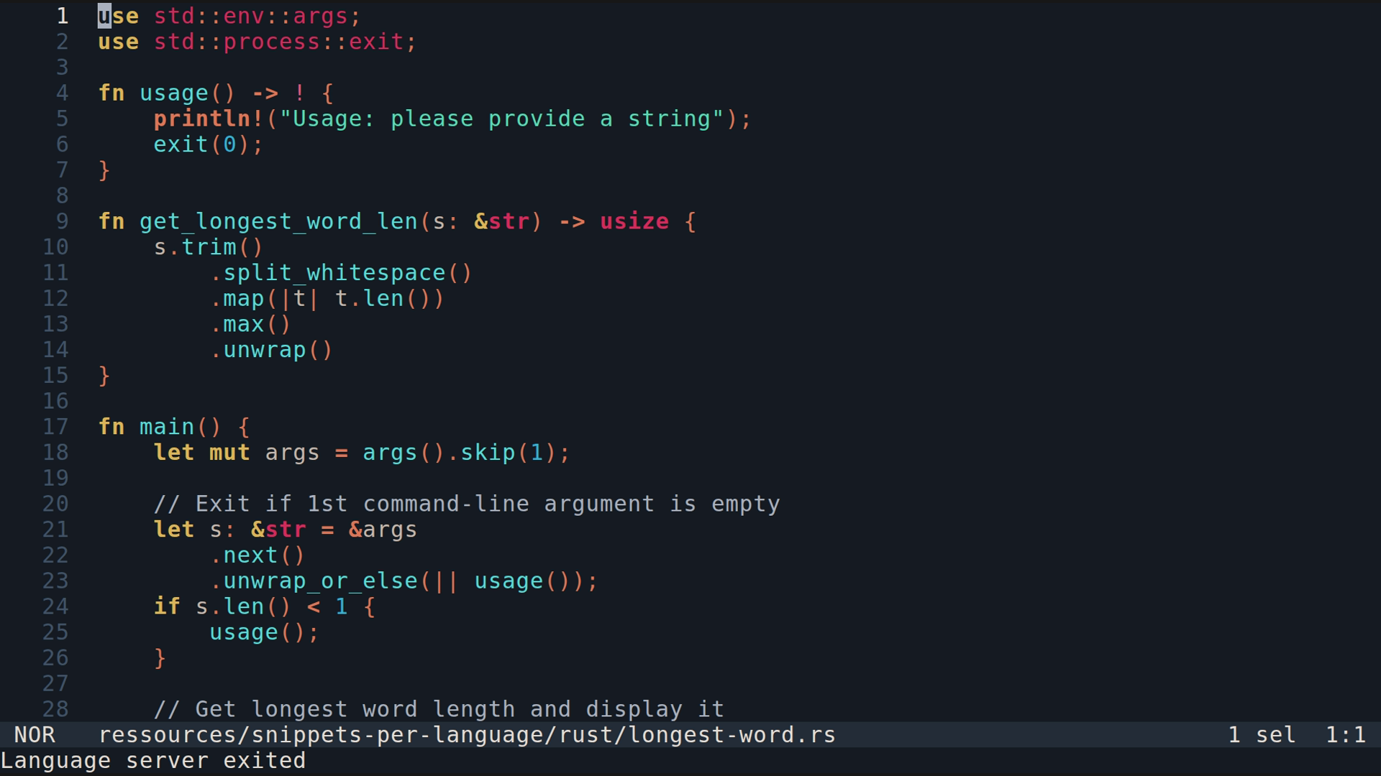This screenshot has width=1381, height=776.
Task: Click the longest-word.rs file path in statusline
Action: click(466, 735)
